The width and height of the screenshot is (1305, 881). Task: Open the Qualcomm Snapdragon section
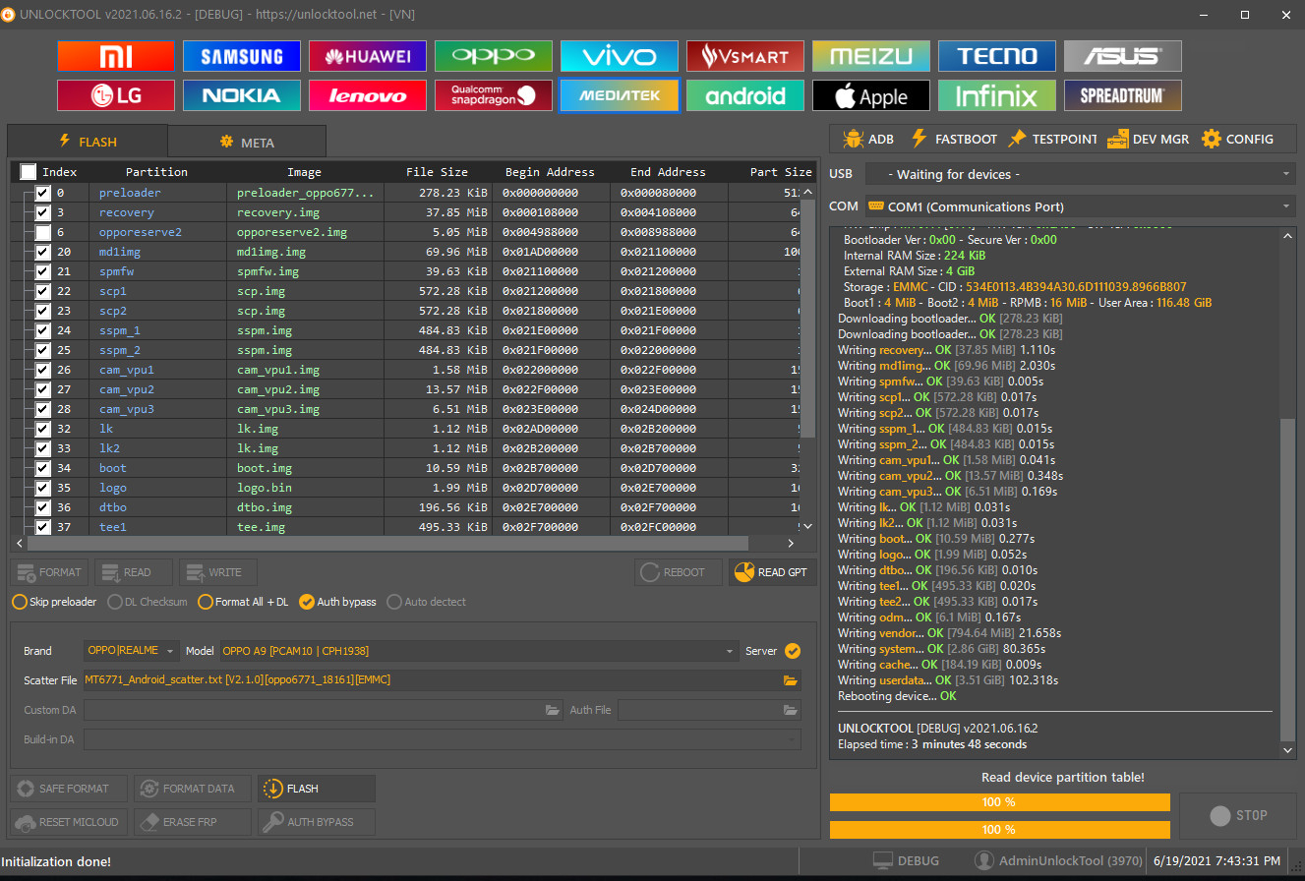[x=494, y=95]
